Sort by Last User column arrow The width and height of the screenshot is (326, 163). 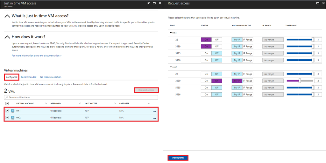[149, 103]
